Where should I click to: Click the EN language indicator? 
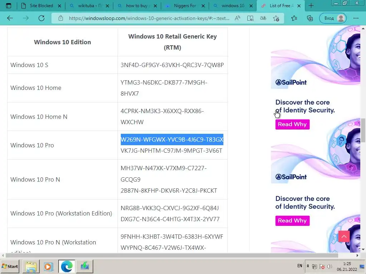[300, 265]
